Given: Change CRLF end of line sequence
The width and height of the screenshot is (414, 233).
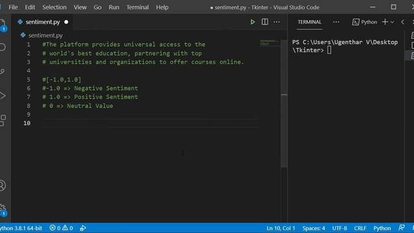Looking at the screenshot, I should point(360,228).
